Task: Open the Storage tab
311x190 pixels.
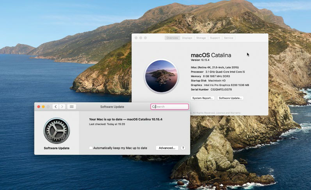Action: coord(201,38)
